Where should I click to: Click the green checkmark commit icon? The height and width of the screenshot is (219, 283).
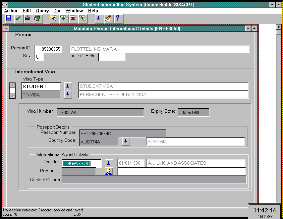(x=18, y=18)
